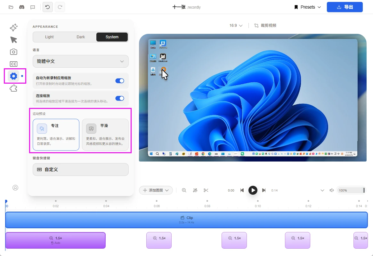This screenshot has height=256, width=373.
Task: Select the 1.5x zoom segment at 0:14
Action: coord(361,240)
